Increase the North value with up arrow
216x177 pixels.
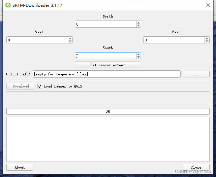pyautogui.click(x=138, y=23)
